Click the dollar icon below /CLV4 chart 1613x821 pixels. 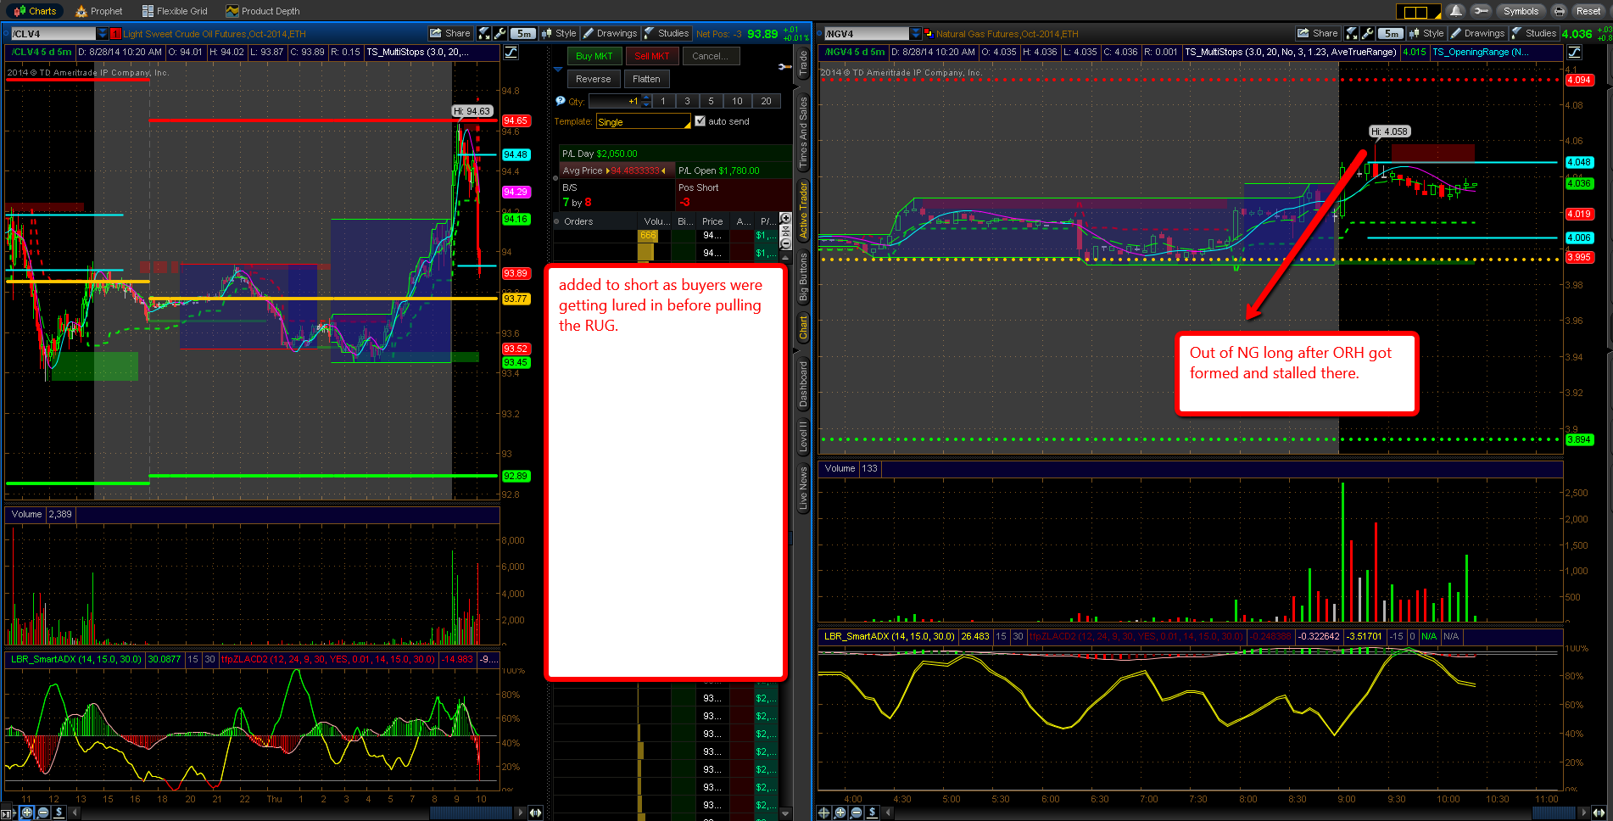click(59, 813)
